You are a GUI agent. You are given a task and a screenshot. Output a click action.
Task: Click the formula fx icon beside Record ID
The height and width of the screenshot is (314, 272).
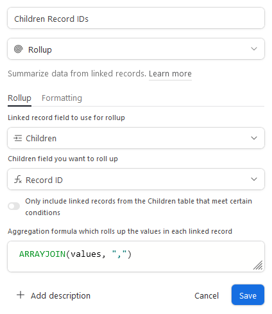[x=18, y=179]
